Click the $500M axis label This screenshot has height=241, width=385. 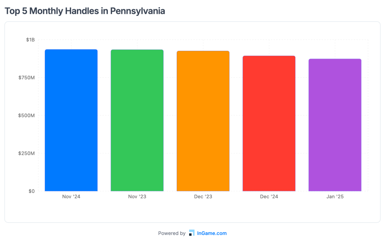tap(26, 115)
